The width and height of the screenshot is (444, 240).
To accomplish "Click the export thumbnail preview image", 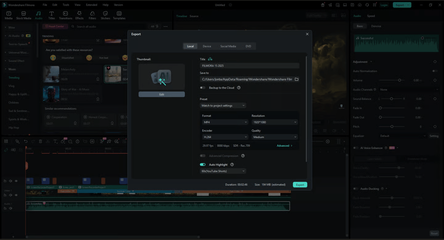I will (162, 77).
